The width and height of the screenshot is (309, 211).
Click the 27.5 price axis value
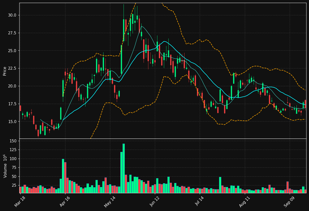click(12, 33)
